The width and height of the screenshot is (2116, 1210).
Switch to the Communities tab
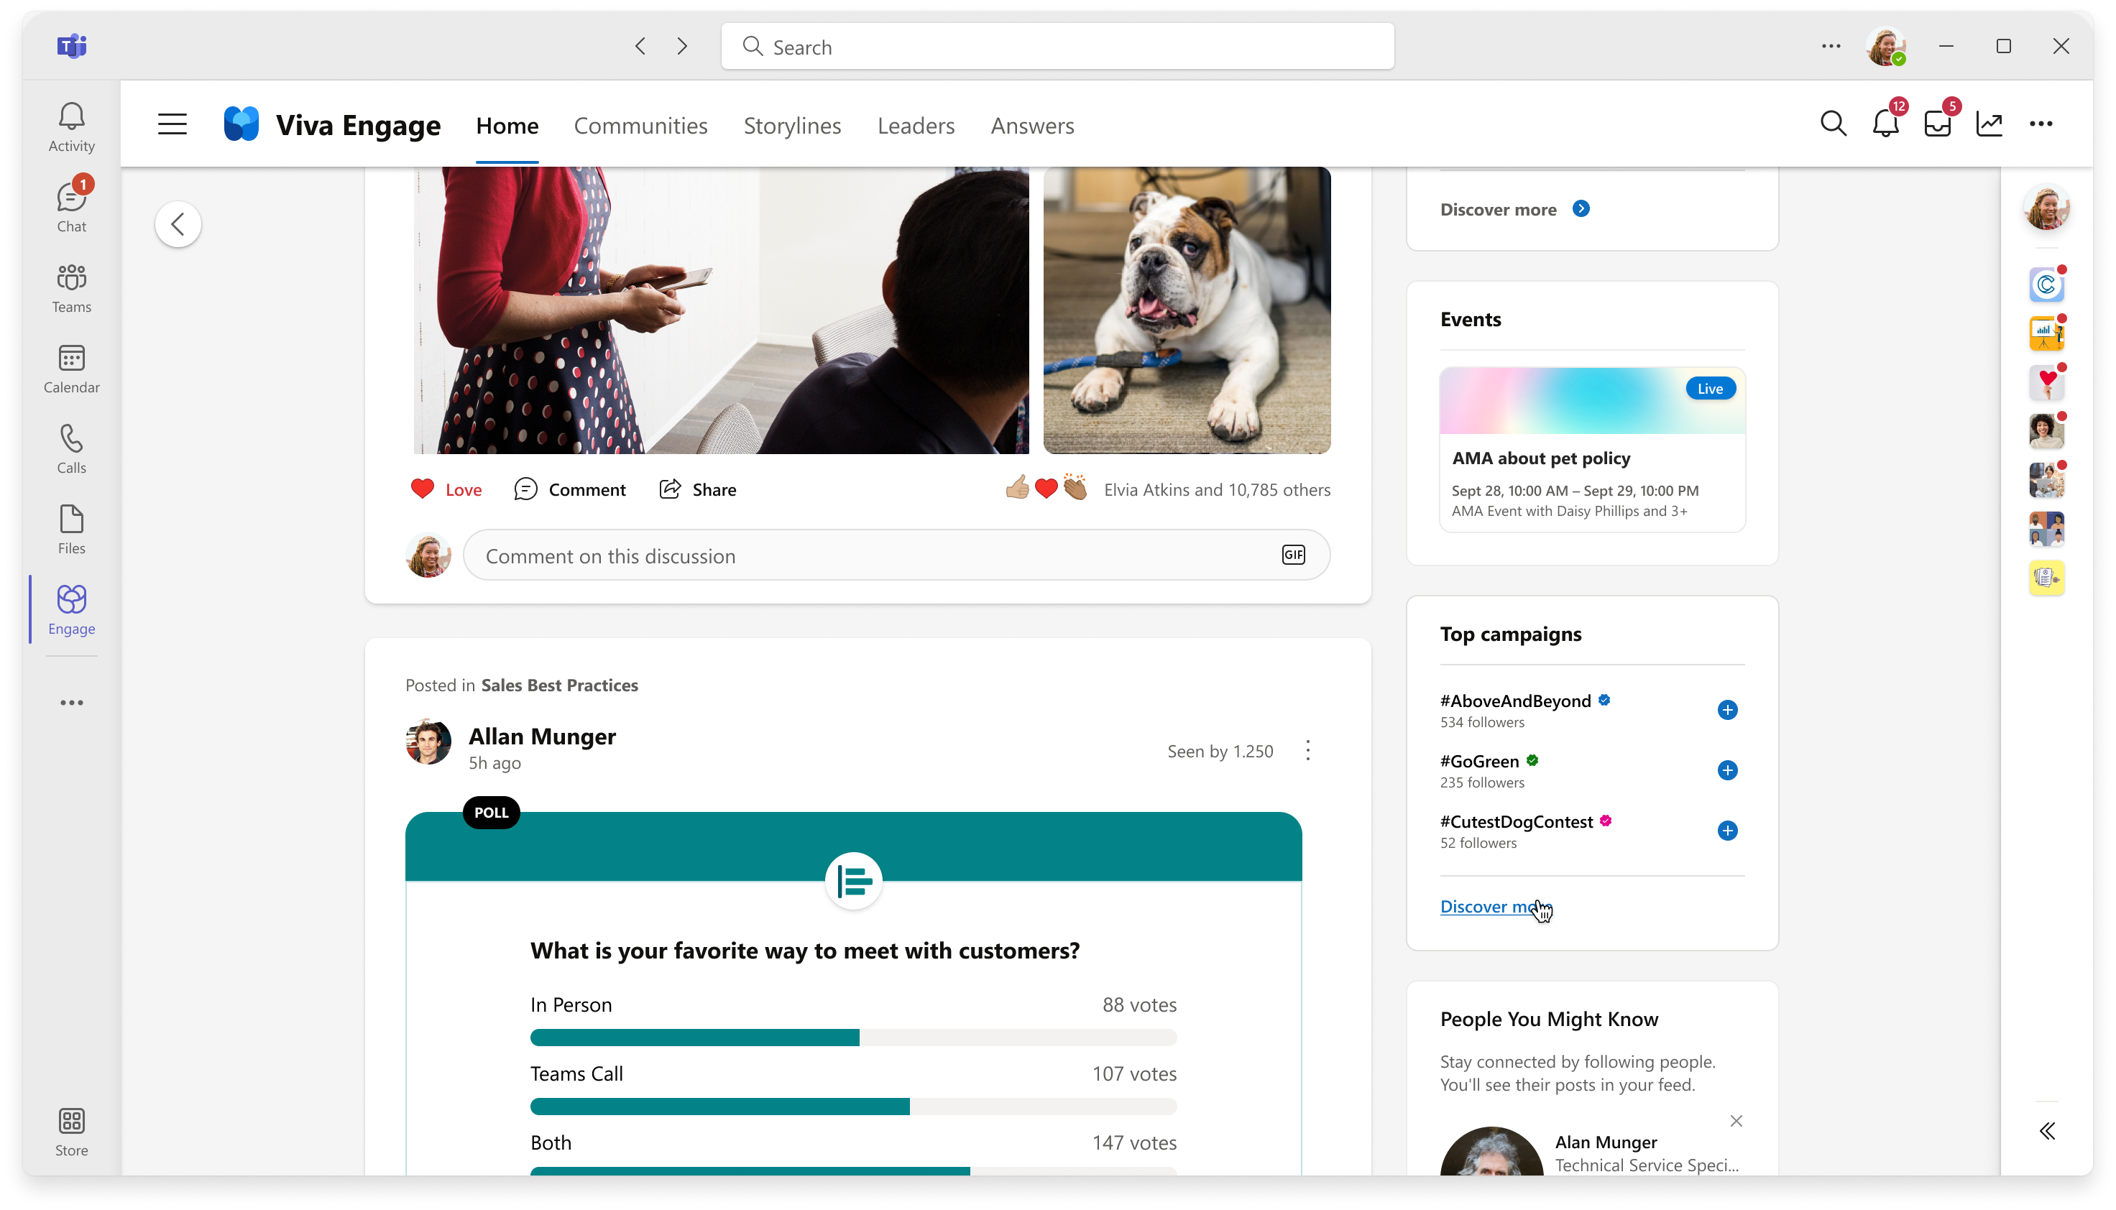pyautogui.click(x=641, y=125)
